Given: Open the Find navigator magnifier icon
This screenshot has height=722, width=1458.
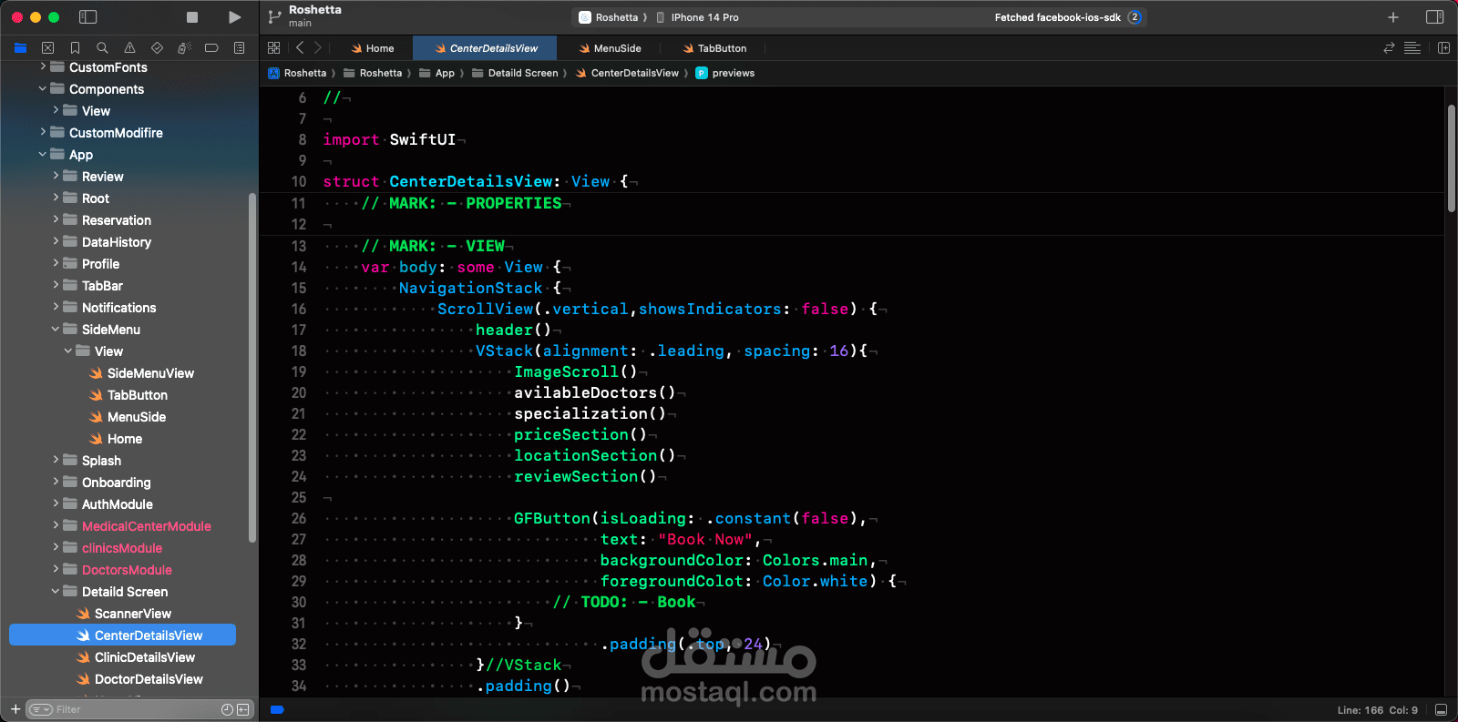Looking at the screenshot, I should (x=102, y=48).
